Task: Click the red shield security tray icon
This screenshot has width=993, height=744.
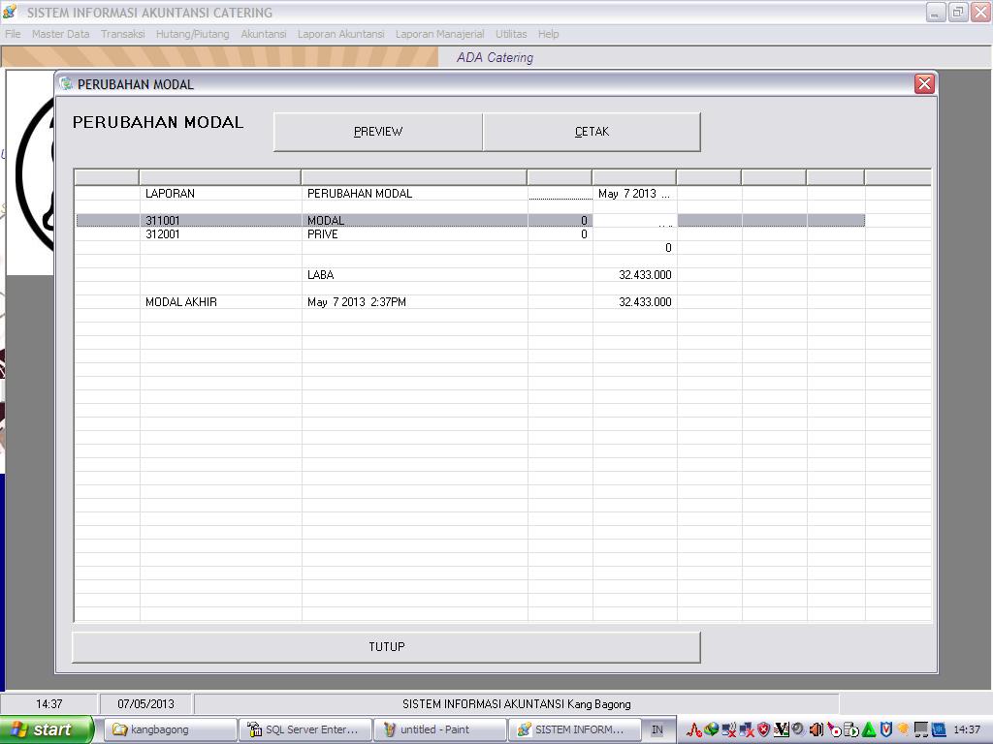Action: (x=763, y=729)
